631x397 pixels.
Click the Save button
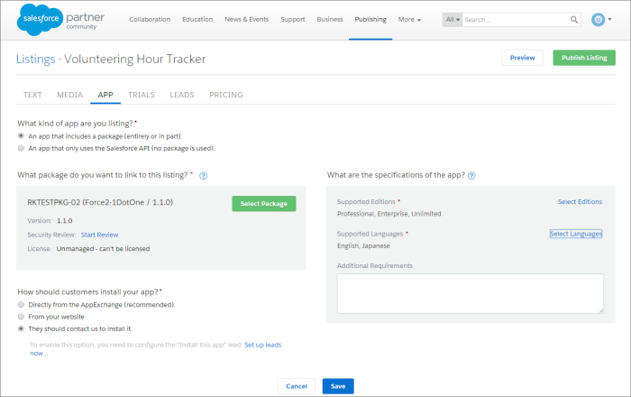[x=338, y=386]
